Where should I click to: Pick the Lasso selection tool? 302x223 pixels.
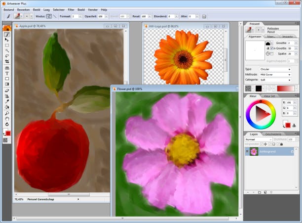click(x=7, y=56)
